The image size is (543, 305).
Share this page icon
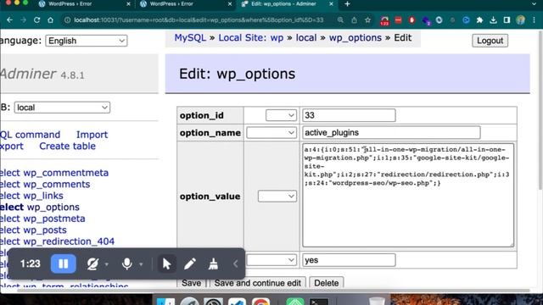point(354,20)
